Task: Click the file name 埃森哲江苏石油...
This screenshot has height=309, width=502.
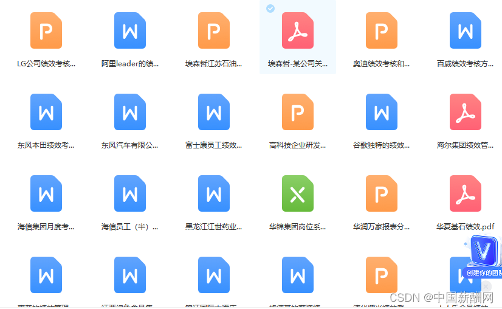Action: 214,64
